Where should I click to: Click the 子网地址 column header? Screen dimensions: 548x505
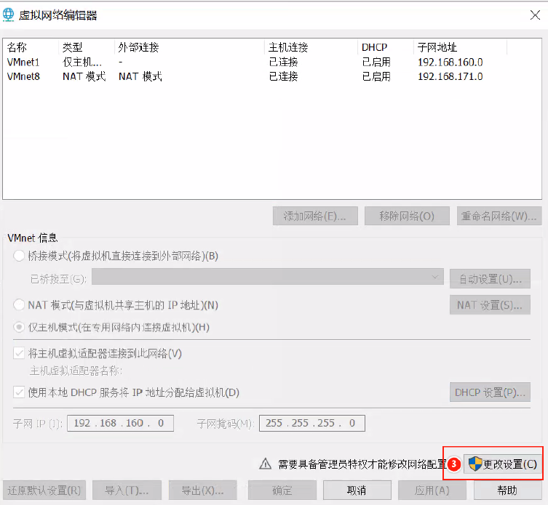[x=437, y=47]
